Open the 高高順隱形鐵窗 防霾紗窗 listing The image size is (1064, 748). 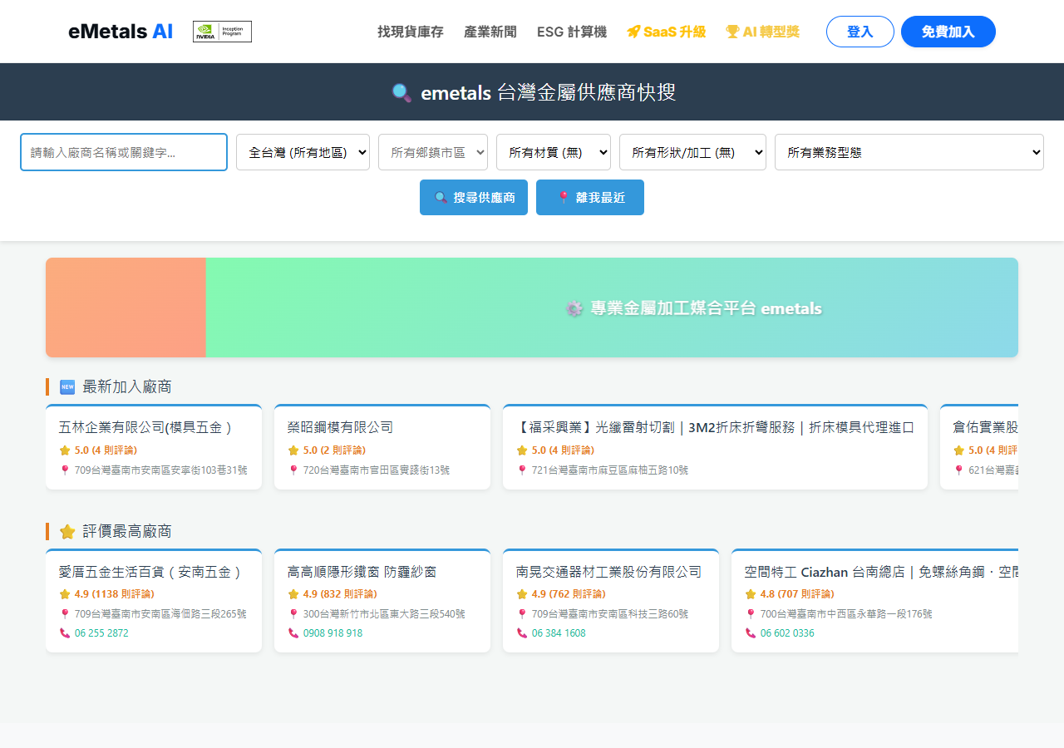tap(382, 600)
